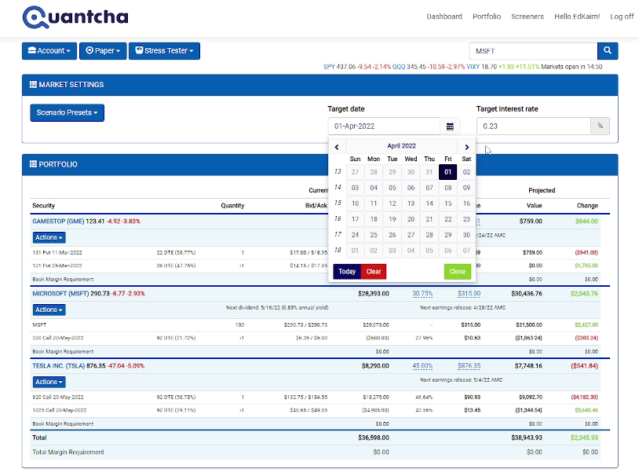Open the Stress Tester dropdown
This screenshot has width=639, height=473.
(164, 51)
